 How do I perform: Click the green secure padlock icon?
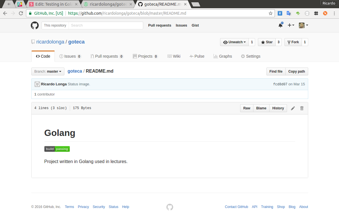31,13
